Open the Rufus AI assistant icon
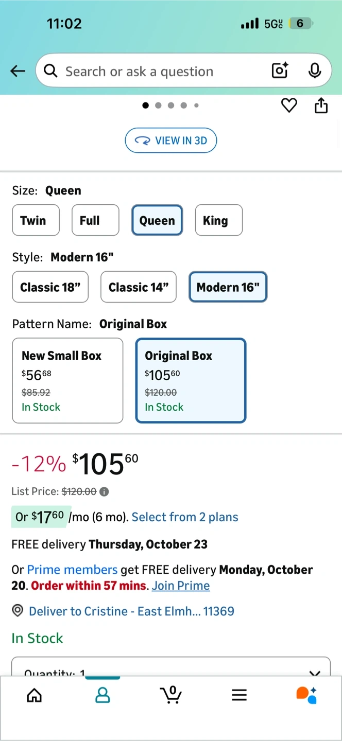The height and width of the screenshot is (741, 342). (306, 695)
